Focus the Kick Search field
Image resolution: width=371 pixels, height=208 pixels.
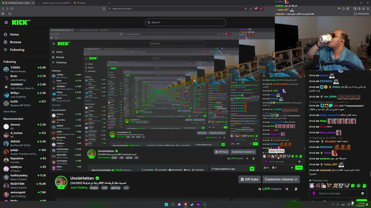coord(185,22)
